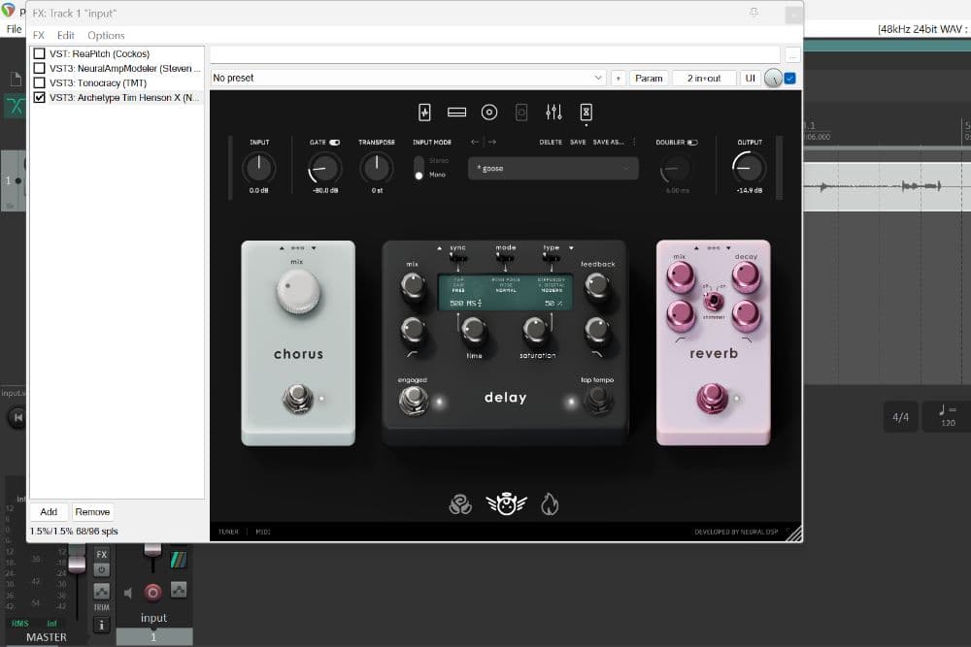The width and height of the screenshot is (971, 647).
Task: Select the amp head section icon
Action: pos(457,113)
